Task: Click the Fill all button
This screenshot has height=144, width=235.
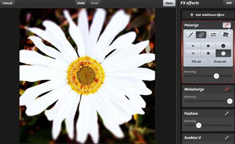Action: click(196, 62)
